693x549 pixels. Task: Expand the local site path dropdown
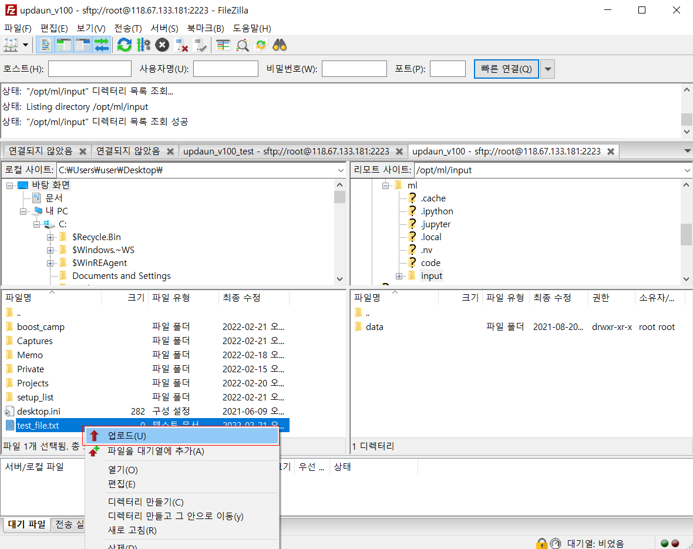(340, 170)
